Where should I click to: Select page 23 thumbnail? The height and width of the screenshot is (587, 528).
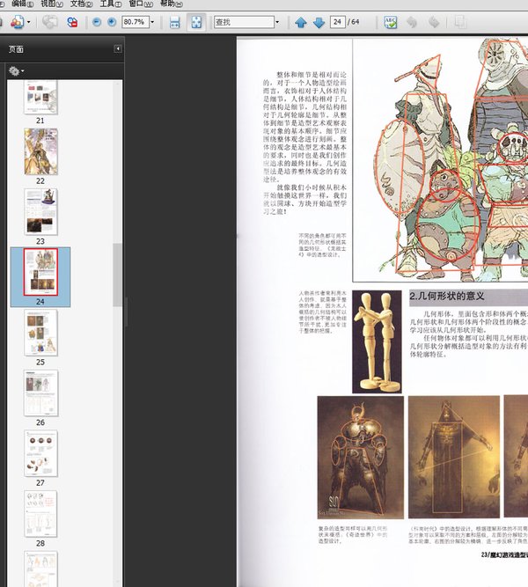pyautogui.click(x=40, y=211)
